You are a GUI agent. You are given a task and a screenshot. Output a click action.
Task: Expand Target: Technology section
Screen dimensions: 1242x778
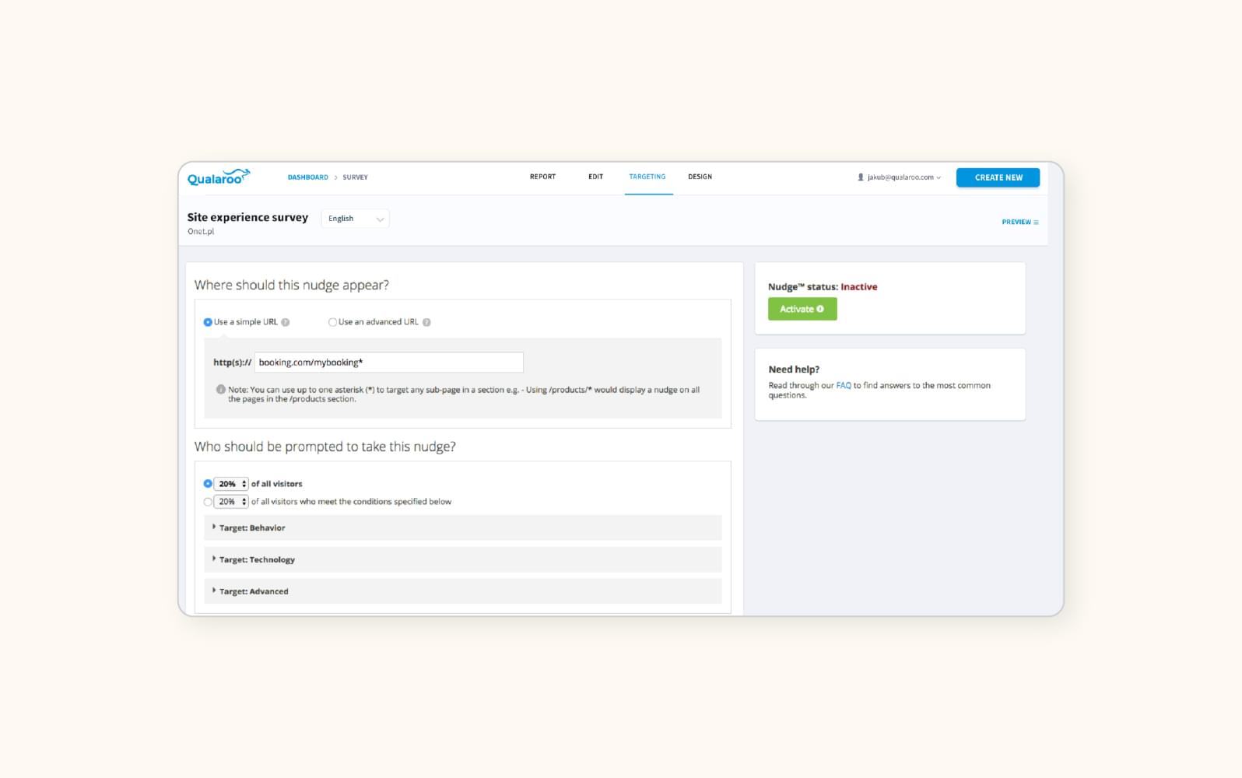462,559
